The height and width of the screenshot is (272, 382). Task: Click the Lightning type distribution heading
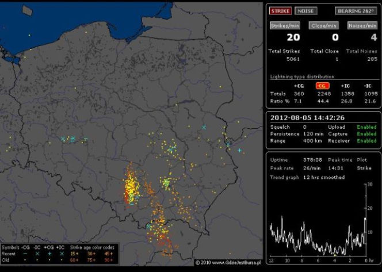[302, 76]
